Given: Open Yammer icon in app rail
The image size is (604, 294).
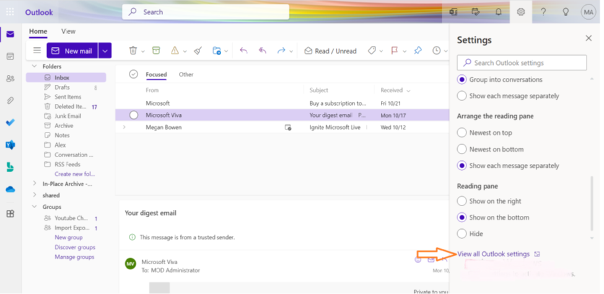Looking at the screenshot, I should pyautogui.click(x=11, y=145).
